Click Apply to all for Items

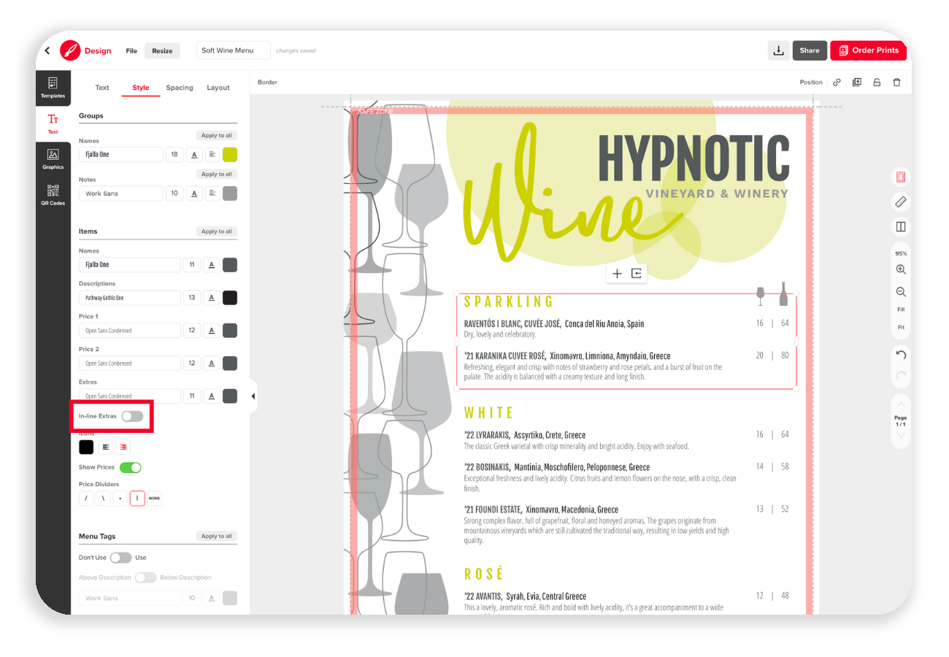(x=217, y=231)
